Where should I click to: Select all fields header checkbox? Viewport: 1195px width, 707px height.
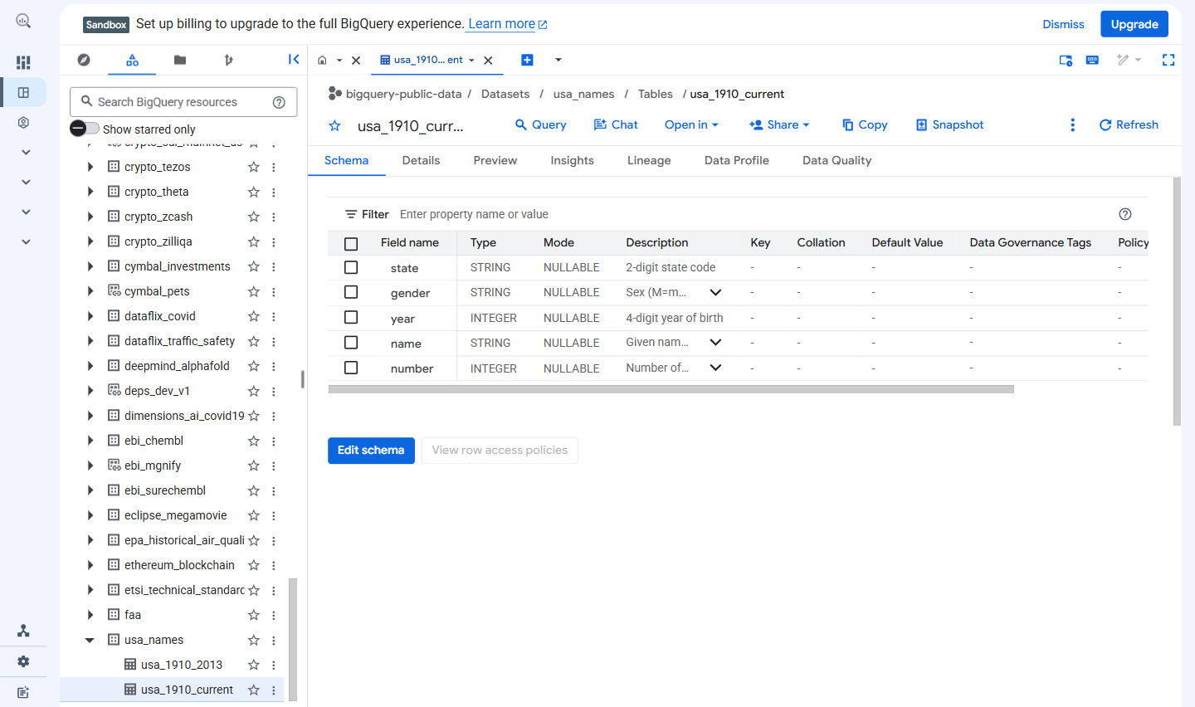(x=351, y=243)
